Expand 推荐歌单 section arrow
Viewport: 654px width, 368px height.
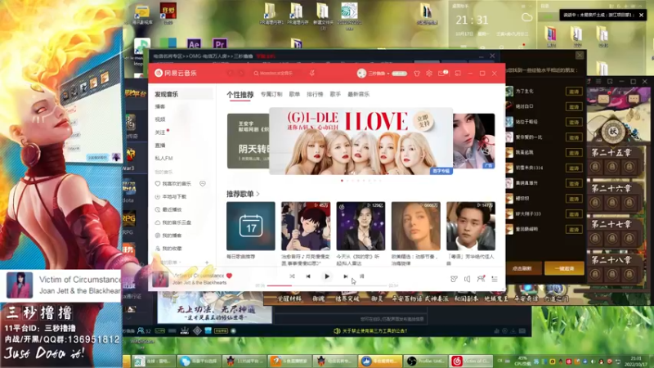(x=258, y=194)
